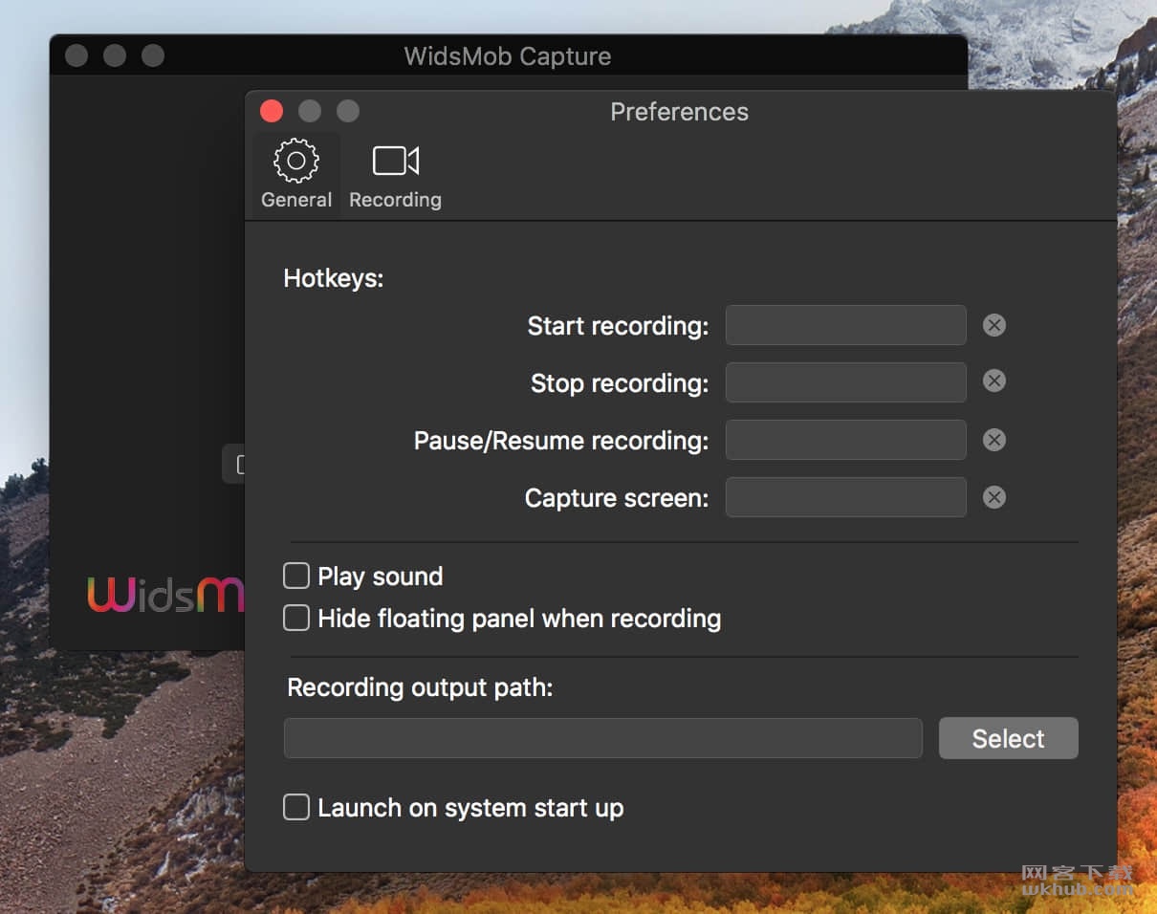The height and width of the screenshot is (914, 1157).
Task: Click the Pause/Resume recording: label
Action: [561, 441]
